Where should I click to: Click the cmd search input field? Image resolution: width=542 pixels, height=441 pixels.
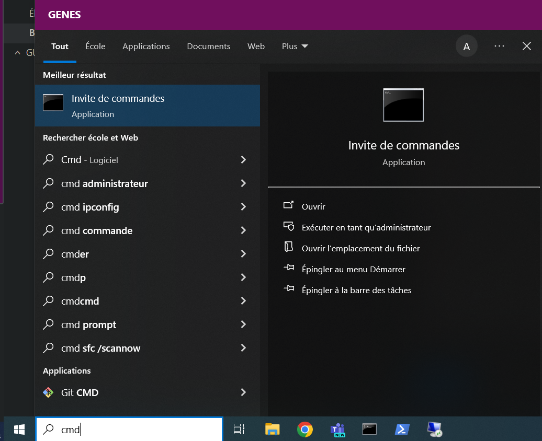[128, 429]
